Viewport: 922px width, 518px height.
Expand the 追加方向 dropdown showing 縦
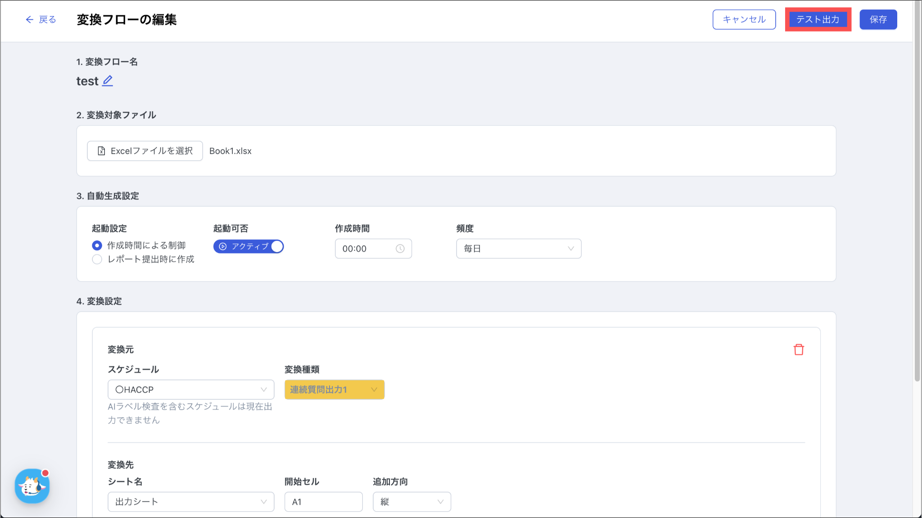411,502
